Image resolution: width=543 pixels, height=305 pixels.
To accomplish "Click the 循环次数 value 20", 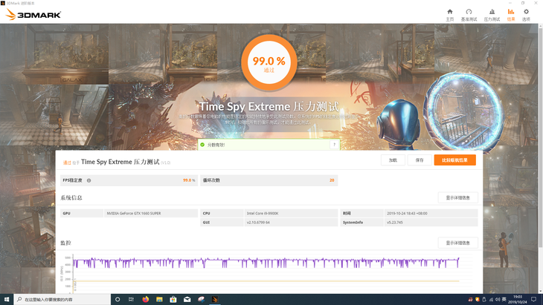I will (x=332, y=180).
